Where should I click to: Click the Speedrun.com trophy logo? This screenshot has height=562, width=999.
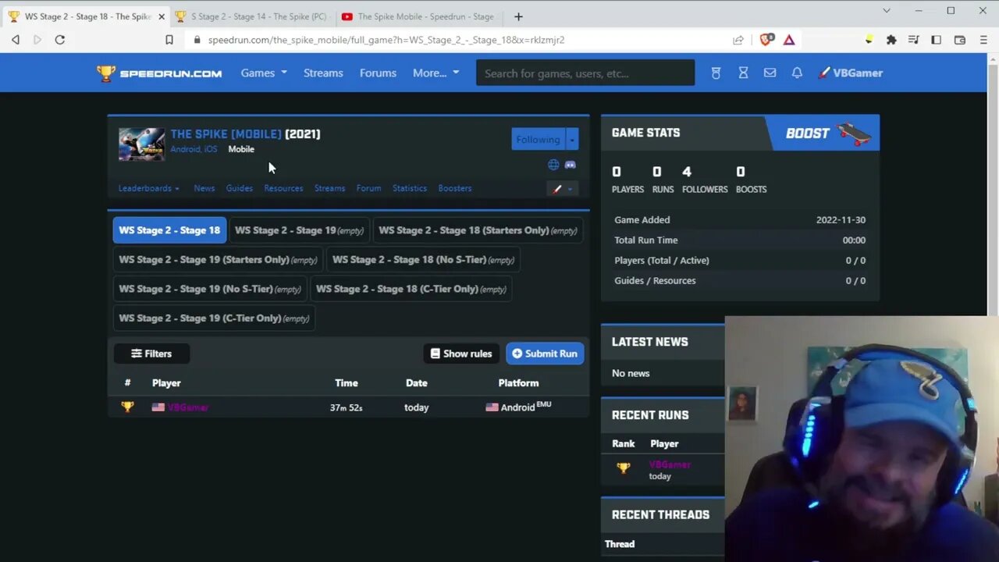(159, 73)
